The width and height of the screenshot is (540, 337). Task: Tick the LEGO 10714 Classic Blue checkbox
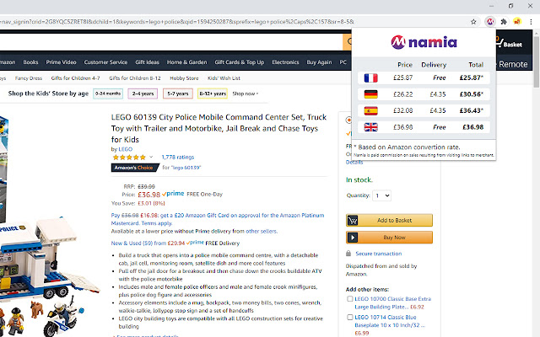click(x=350, y=317)
